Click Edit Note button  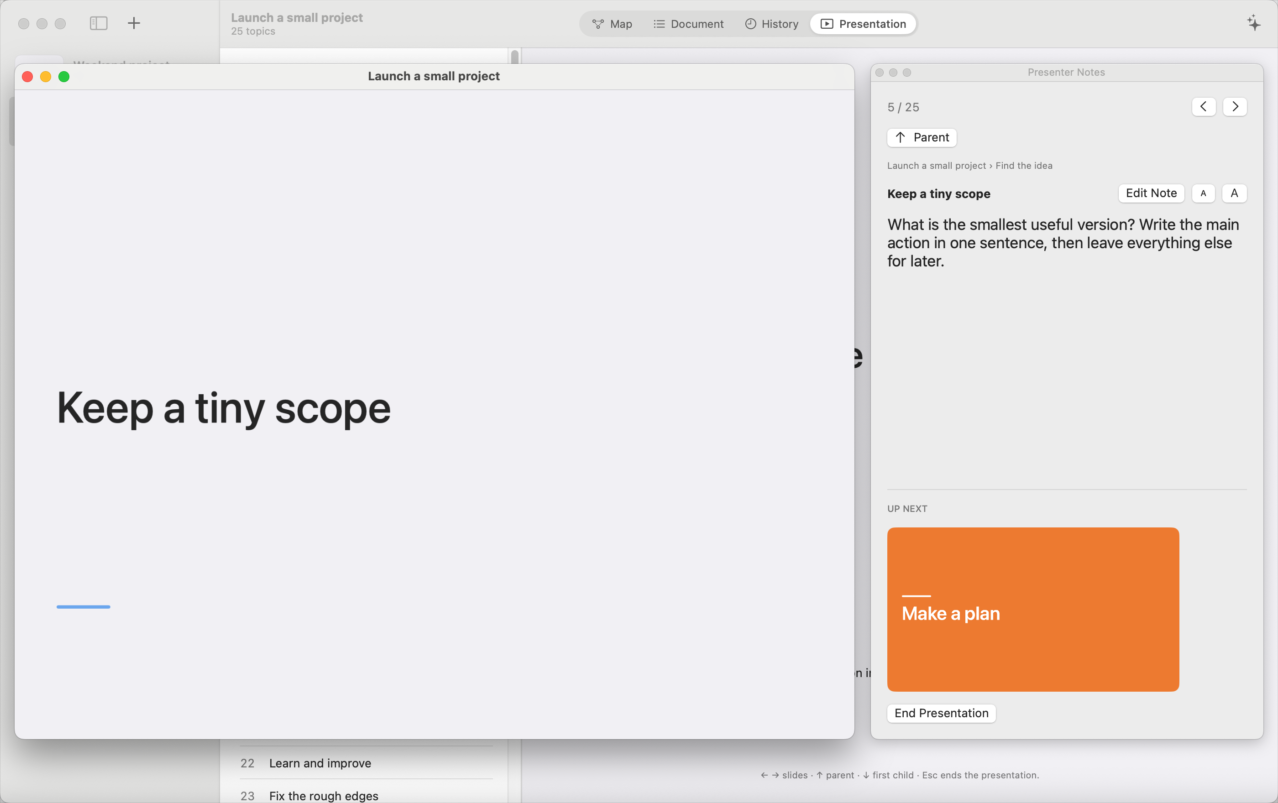point(1151,193)
